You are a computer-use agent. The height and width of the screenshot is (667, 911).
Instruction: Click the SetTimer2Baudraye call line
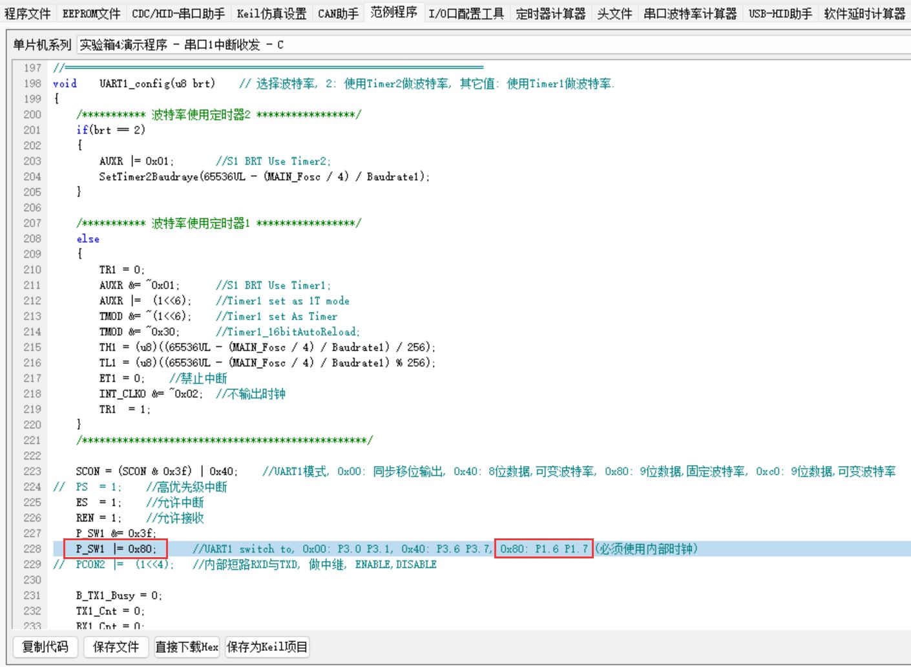264,176
